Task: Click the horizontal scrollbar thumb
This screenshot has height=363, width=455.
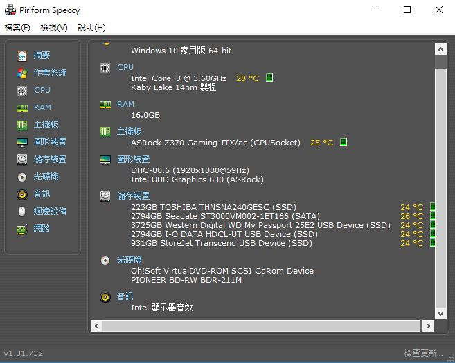Action: coord(261,326)
